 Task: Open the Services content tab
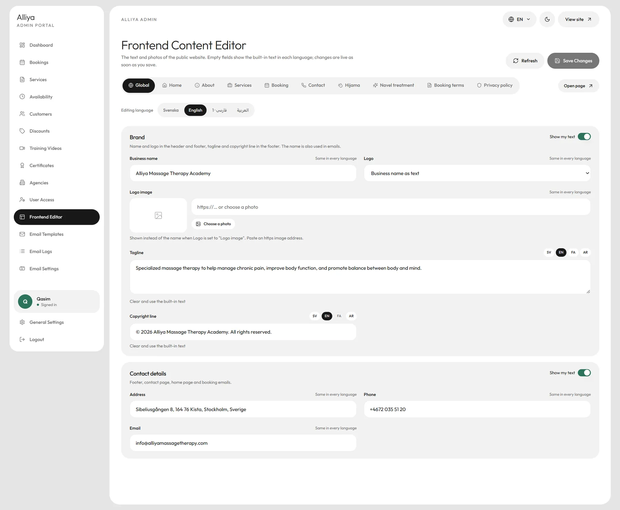pyautogui.click(x=239, y=85)
